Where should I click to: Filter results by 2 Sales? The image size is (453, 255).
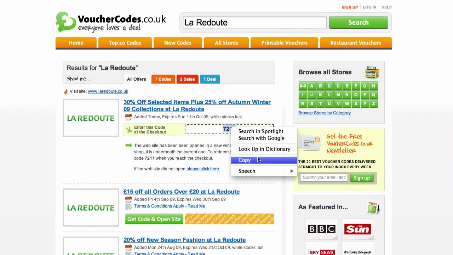[187, 79]
